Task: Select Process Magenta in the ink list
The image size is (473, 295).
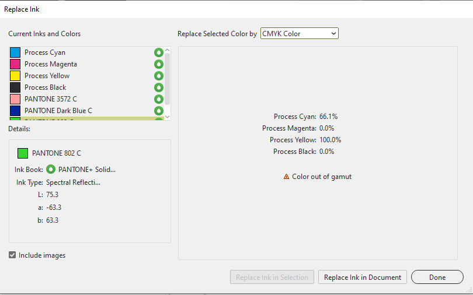Action: (x=51, y=64)
